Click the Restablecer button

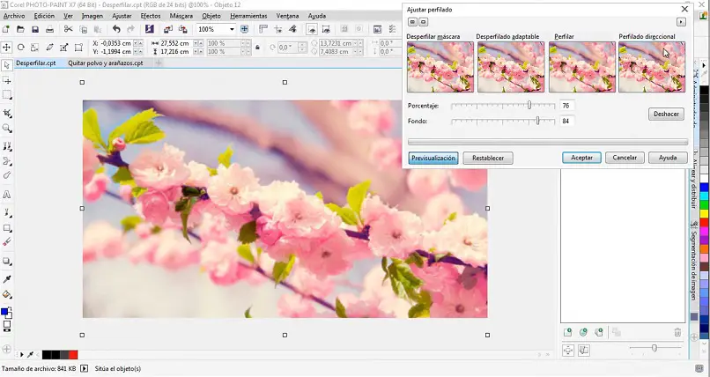[488, 158]
